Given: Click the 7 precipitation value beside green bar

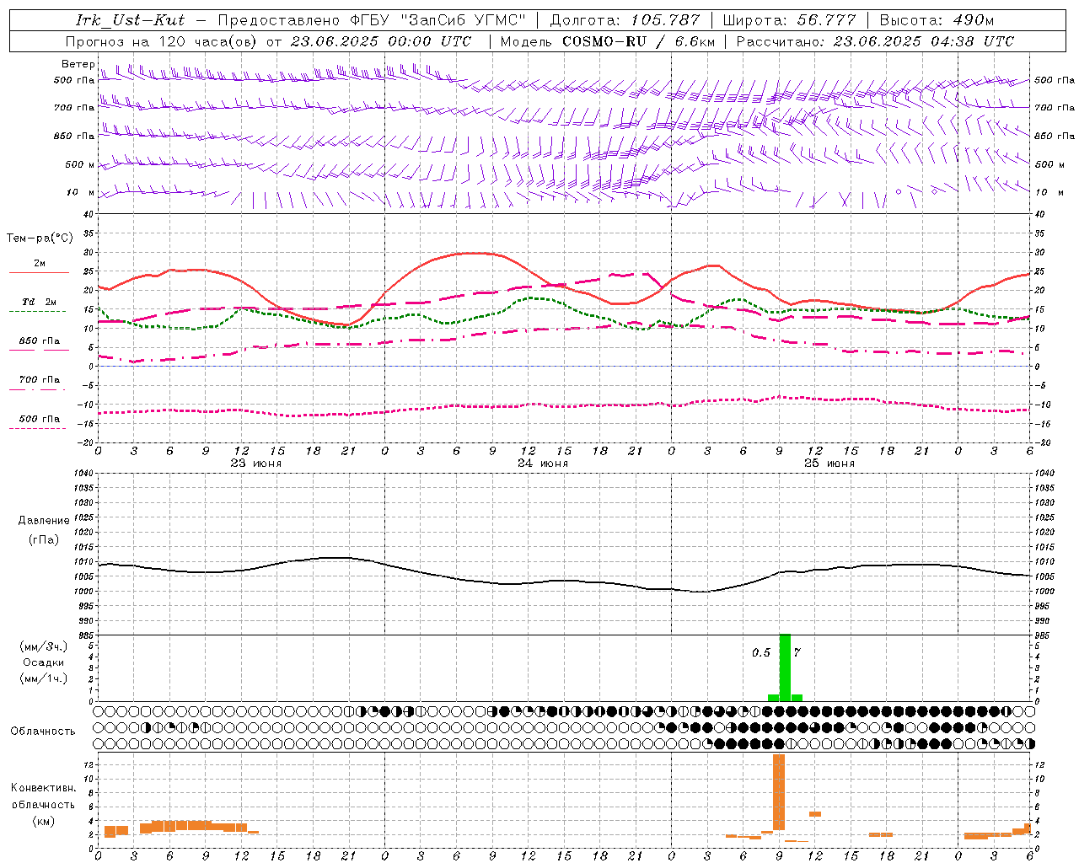Looking at the screenshot, I should 797,652.
